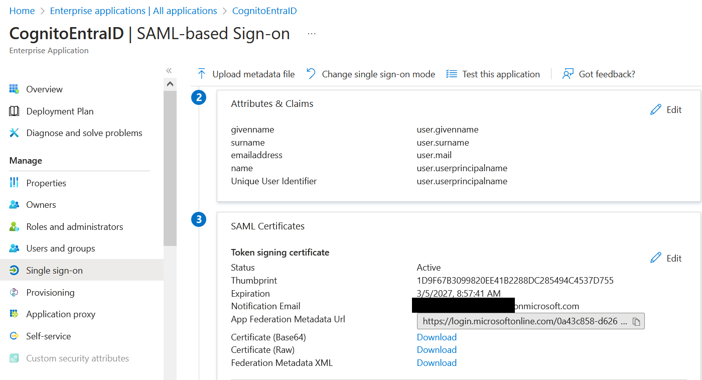Navigate to Home via breadcrumb

(x=22, y=10)
